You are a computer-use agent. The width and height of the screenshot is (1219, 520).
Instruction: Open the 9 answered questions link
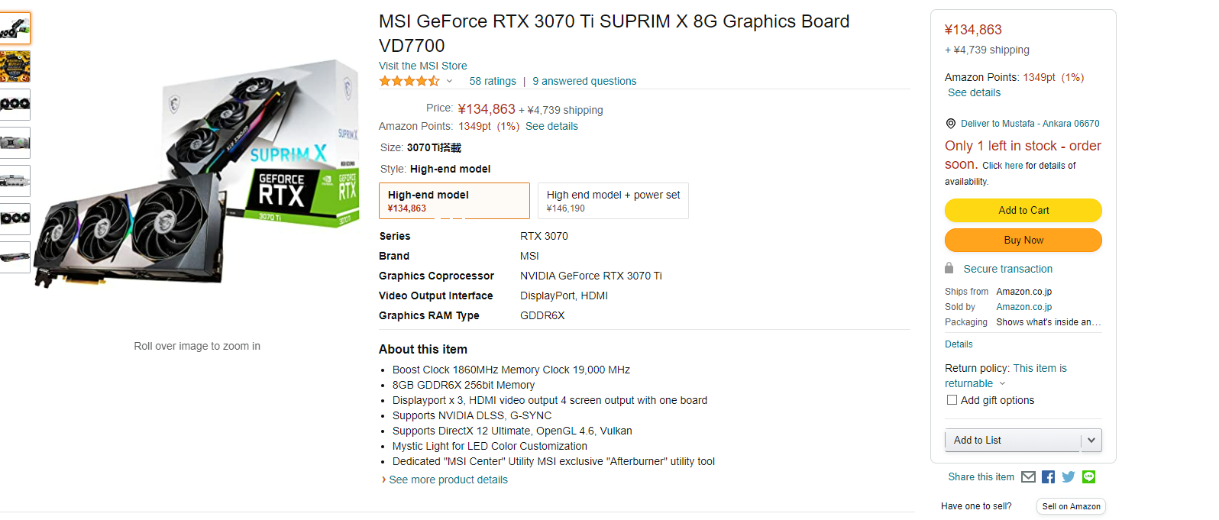pyautogui.click(x=584, y=82)
